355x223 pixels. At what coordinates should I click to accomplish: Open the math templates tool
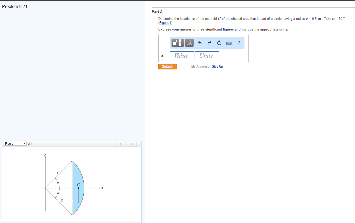click(178, 43)
